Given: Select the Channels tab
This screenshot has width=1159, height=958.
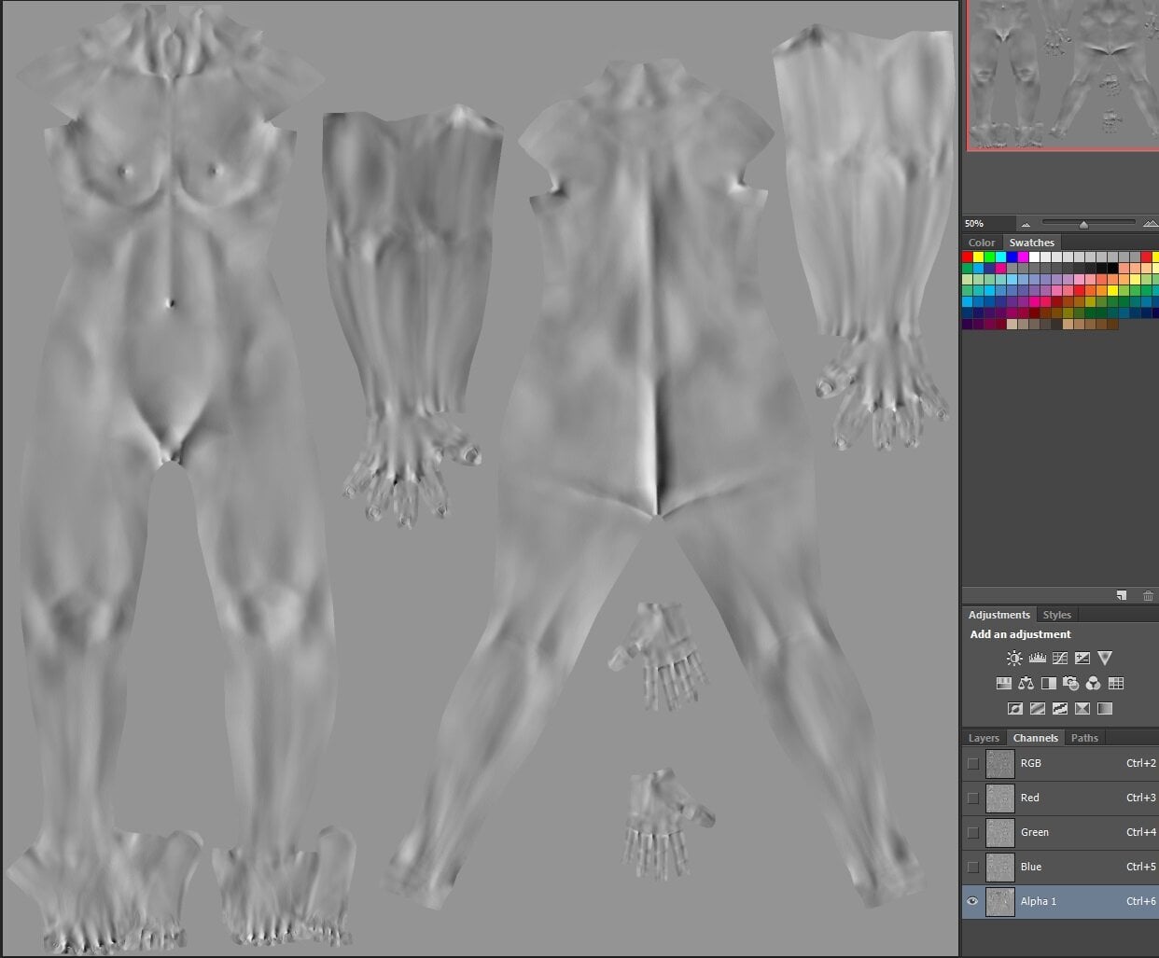Looking at the screenshot, I should (x=1036, y=738).
